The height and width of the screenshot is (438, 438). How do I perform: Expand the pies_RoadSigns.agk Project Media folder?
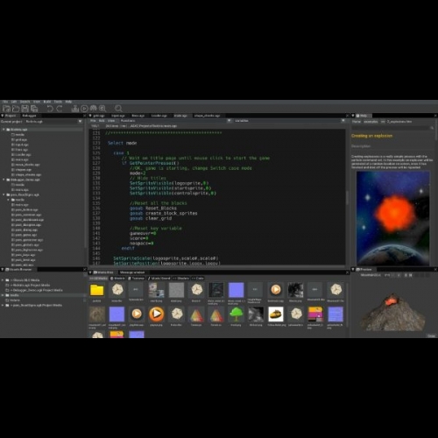[3, 305]
